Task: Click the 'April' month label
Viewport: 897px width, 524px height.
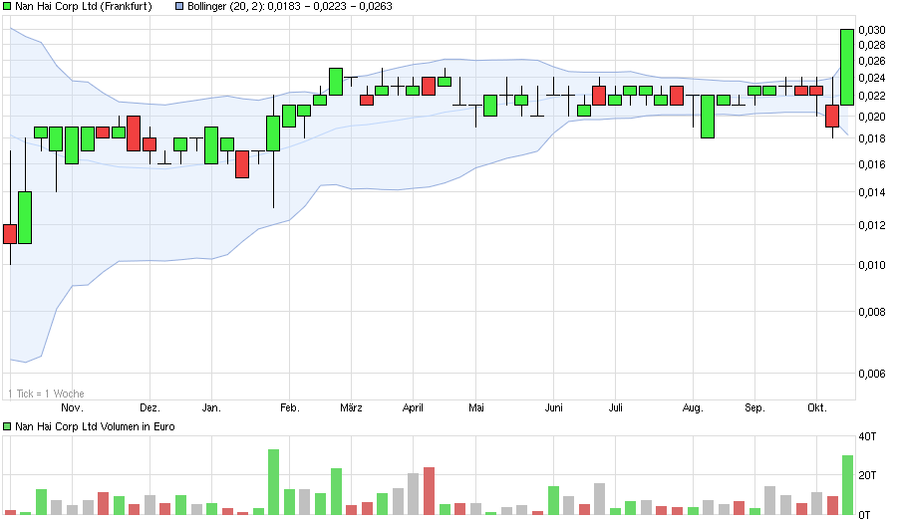Action: point(413,407)
